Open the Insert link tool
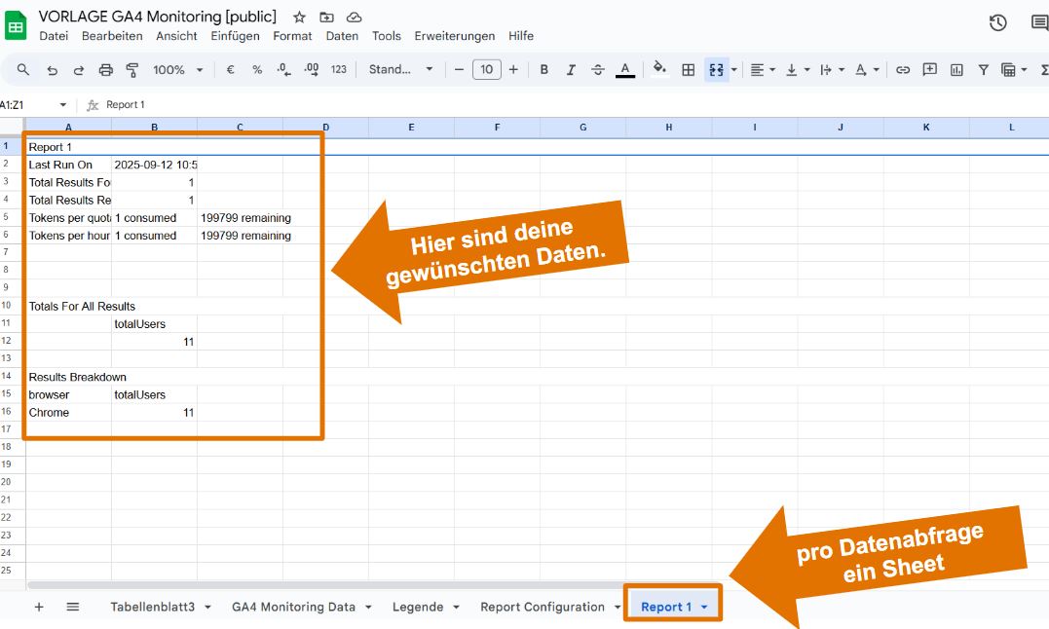The width and height of the screenshot is (1049, 629). [903, 69]
